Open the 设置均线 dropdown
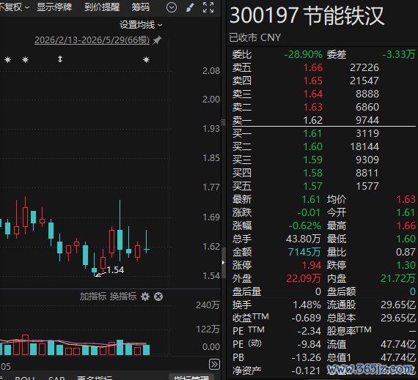This screenshot has width=418, height=380. [x=141, y=25]
